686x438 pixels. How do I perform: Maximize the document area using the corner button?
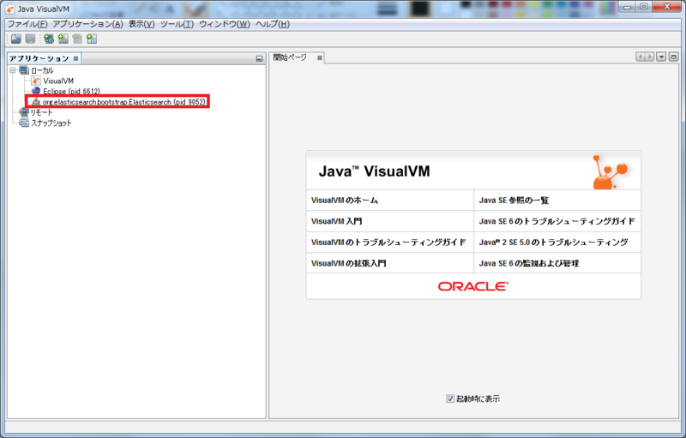[x=673, y=57]
